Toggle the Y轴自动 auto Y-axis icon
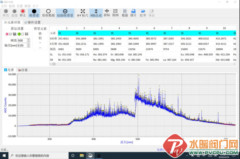 (96, 13)
